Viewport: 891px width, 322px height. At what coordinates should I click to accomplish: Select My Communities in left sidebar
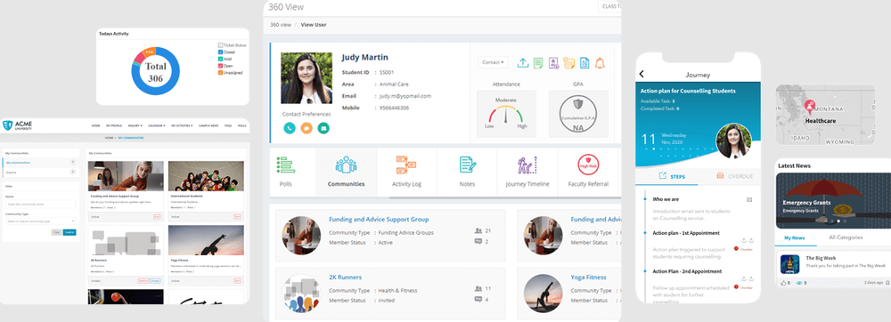(40, 163)
